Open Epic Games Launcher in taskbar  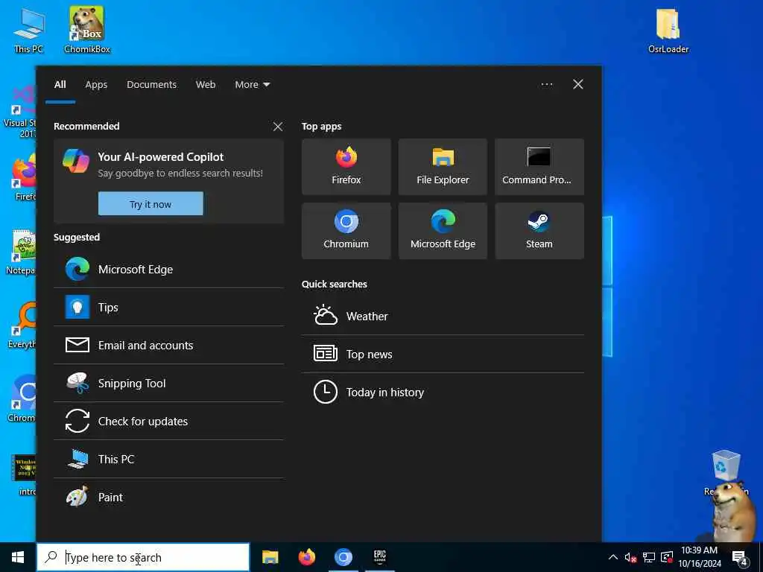click(x=379, y=557)
